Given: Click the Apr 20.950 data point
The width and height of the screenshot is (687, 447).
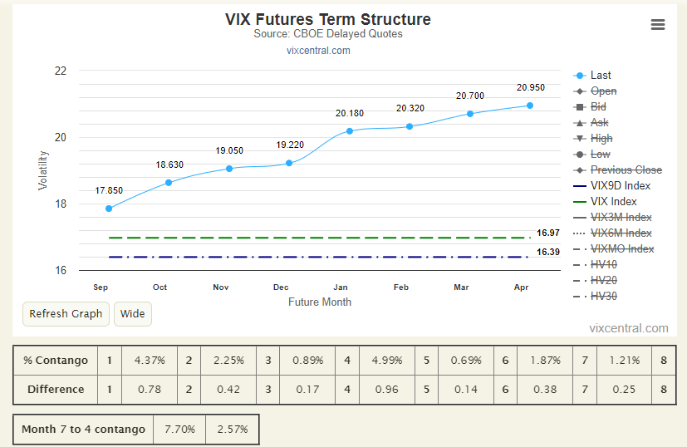Looking at the screenshot, I should click(530, 106).
